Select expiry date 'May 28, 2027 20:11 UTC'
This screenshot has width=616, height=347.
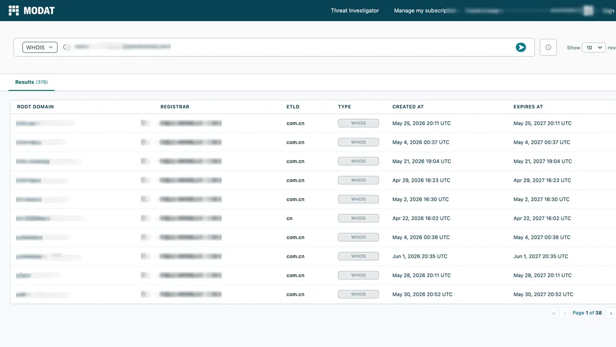pyautogui.click(x=543, y=276)
